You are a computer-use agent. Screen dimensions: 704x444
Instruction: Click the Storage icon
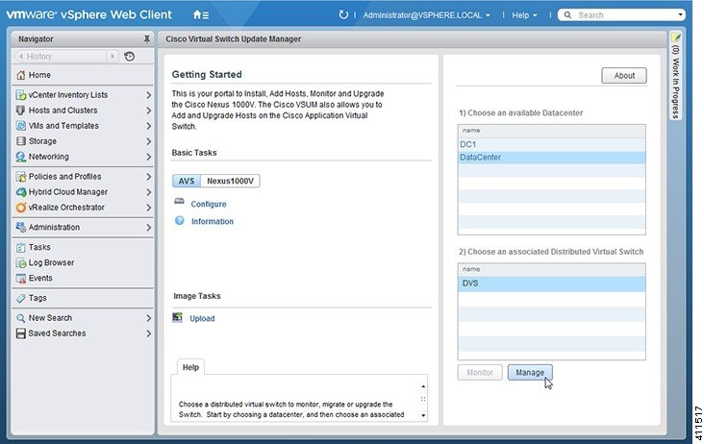tap(20, 141)
